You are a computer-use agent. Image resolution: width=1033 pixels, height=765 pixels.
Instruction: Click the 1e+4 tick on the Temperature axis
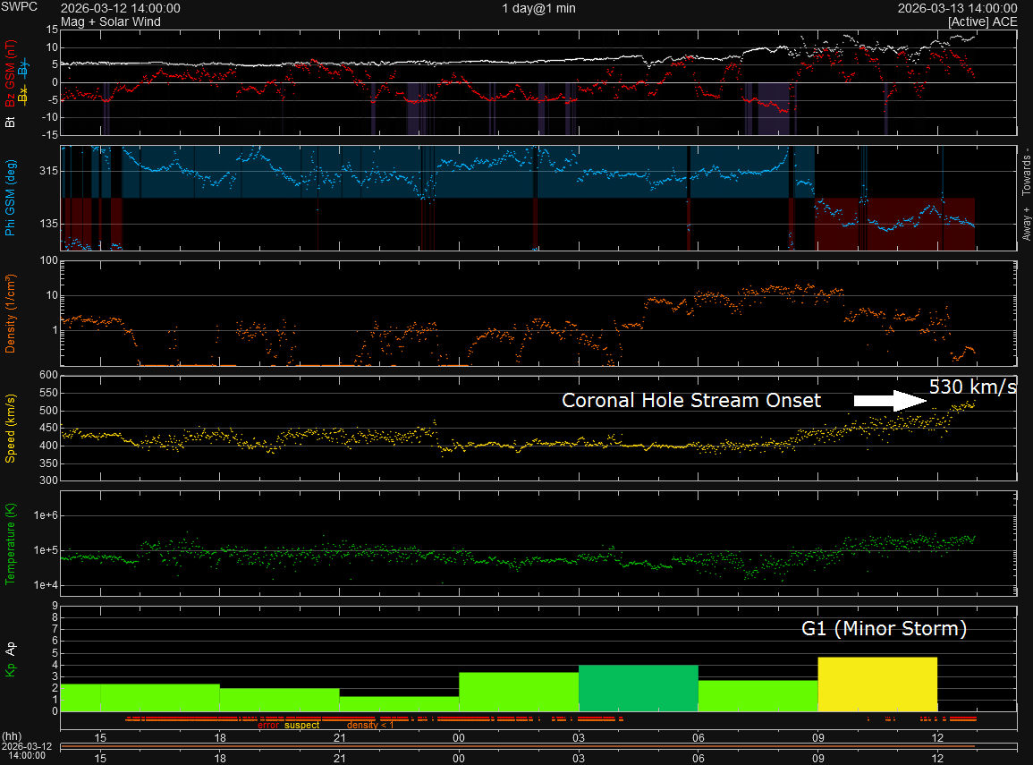(47, 585)
